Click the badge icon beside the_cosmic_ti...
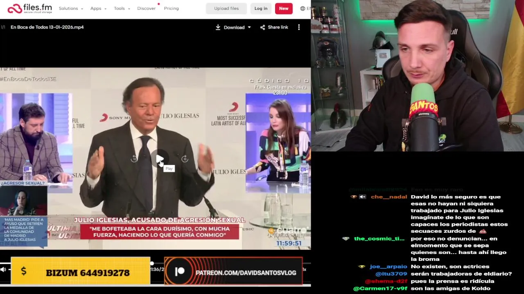 (x=346, y=238)
